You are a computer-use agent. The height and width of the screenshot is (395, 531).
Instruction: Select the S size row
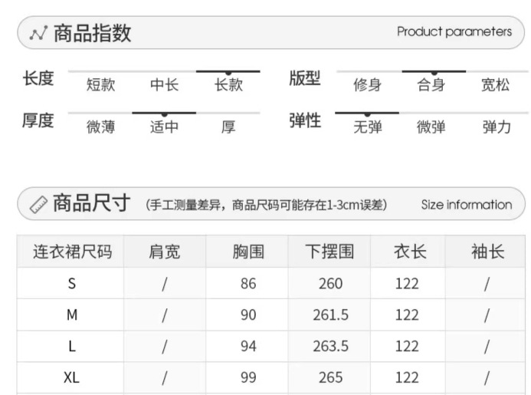point(72,284)
